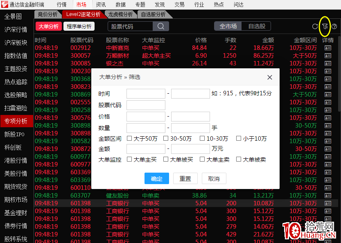Check the 30-50万 amount range box

[166, 138]
